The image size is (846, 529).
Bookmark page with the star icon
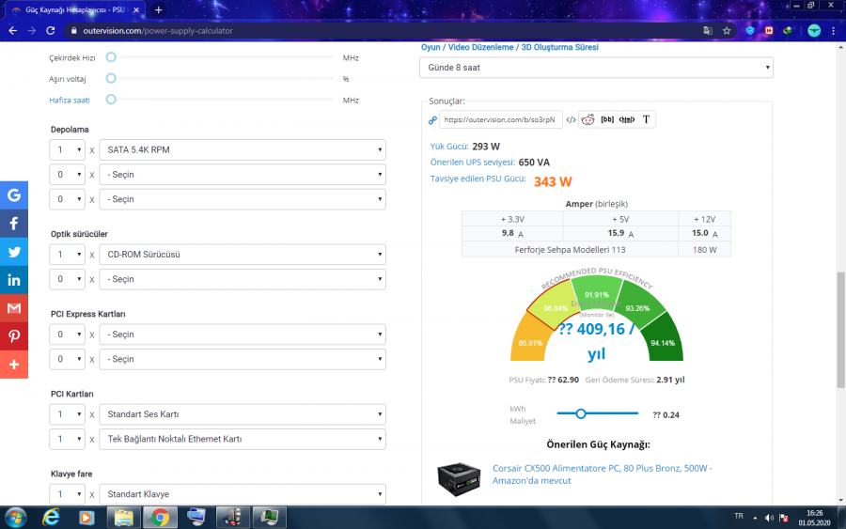click(727, 30)
